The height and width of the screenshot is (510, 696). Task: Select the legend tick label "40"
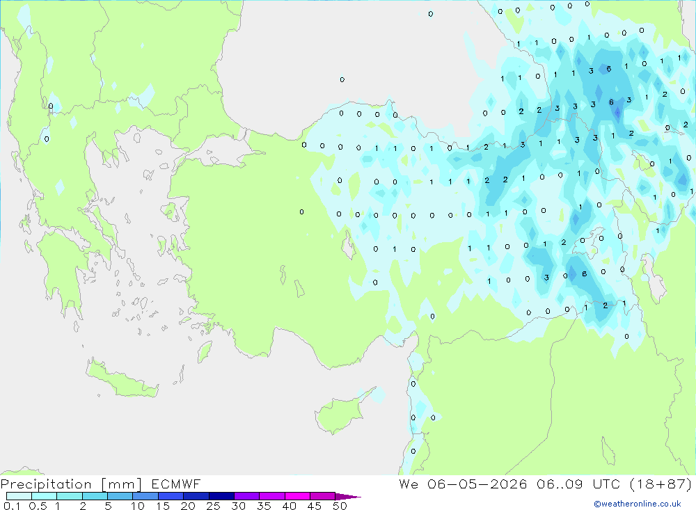289,506
